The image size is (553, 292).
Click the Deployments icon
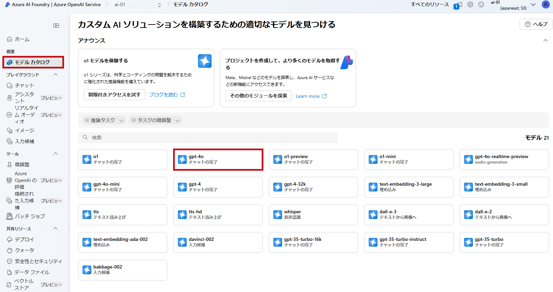point(10,240)
